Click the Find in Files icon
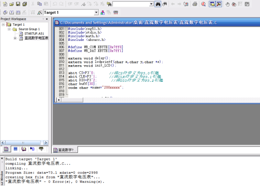Image resolution: width=260 pixels, height=186 pixels. [x=109, y=4]
